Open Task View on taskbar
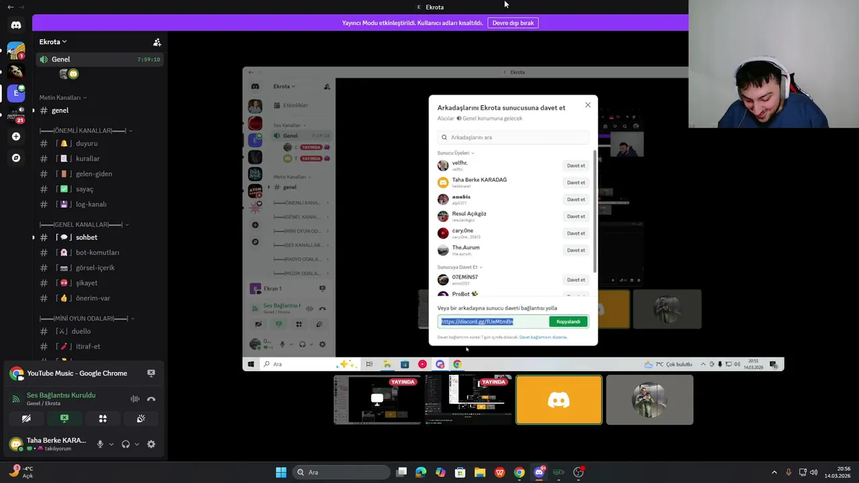This screenshot has width=859, height=483. point(401,472)
